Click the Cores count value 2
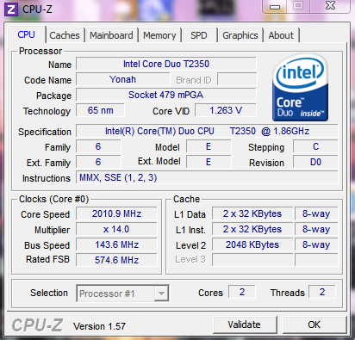Screen dimensions: 355x340 click(242, 292)
